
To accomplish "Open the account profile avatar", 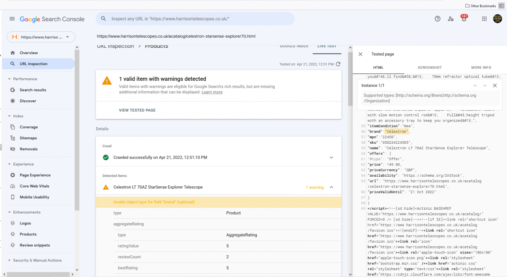I will 497,19.
